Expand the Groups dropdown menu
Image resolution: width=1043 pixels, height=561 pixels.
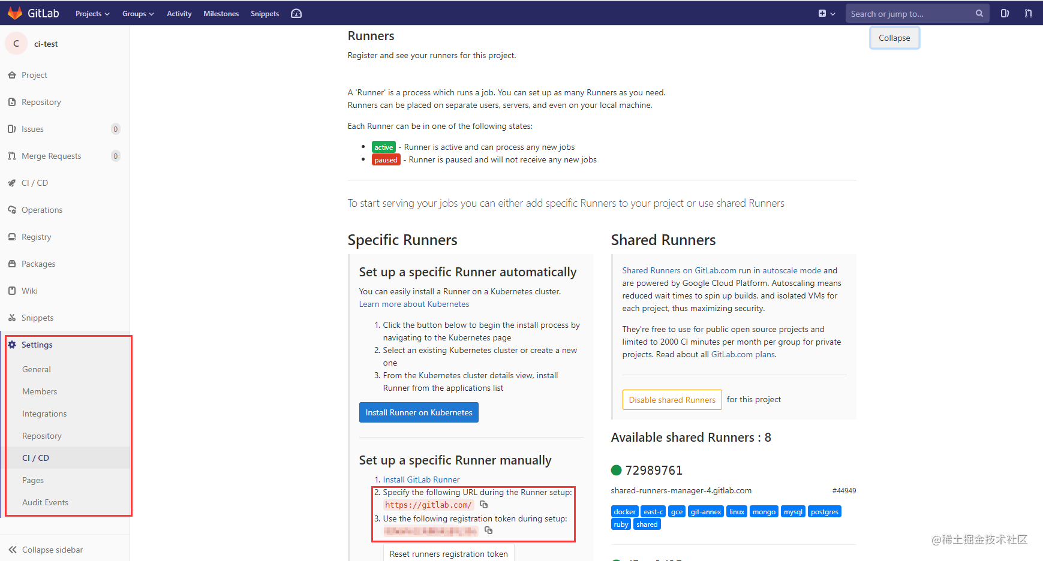138,13
